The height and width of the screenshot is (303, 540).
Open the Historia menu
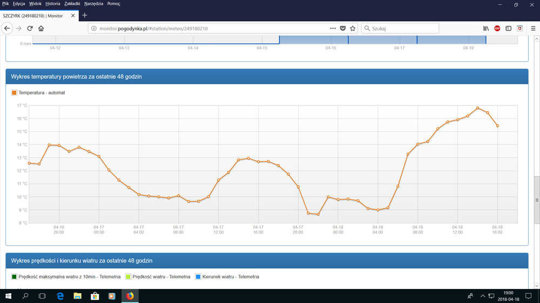(x=53, y=3)
